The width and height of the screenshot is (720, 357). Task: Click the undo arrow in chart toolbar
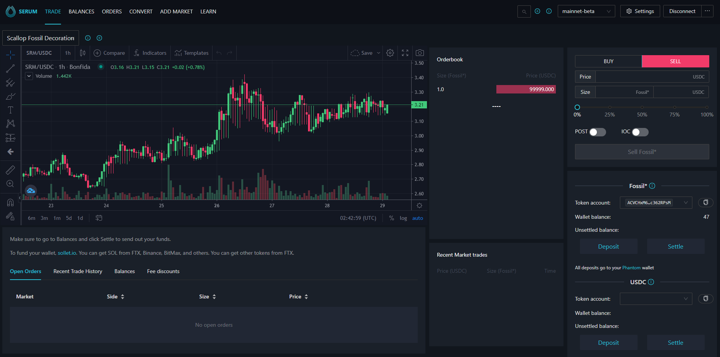[219, 53]
